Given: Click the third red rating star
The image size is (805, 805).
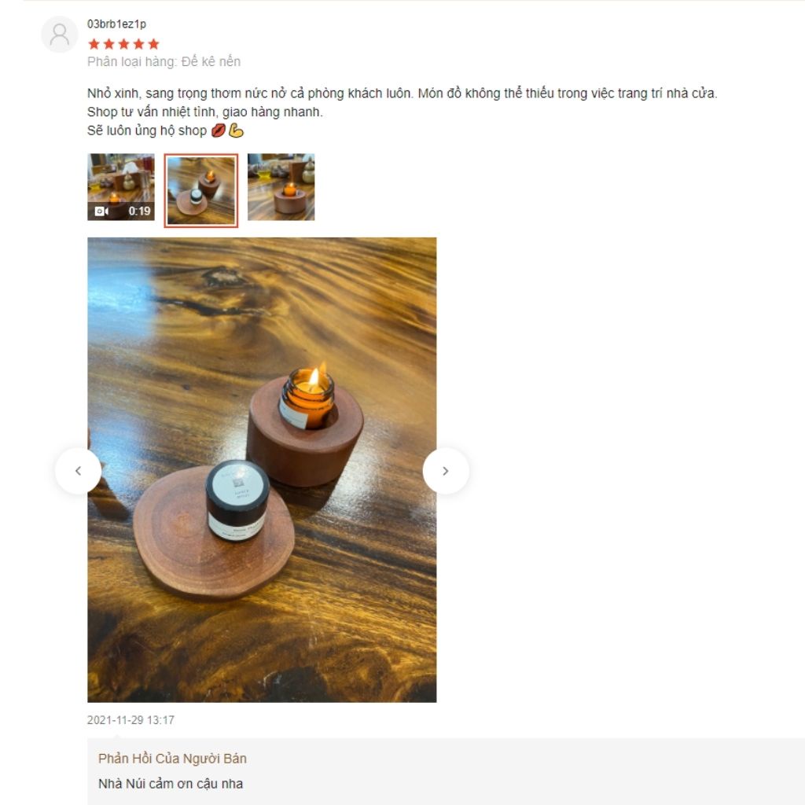Looking at the screenshot, I should (x=123, y=44).
